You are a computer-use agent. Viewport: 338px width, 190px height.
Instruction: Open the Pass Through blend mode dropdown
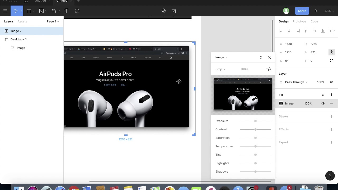[296, 82]
